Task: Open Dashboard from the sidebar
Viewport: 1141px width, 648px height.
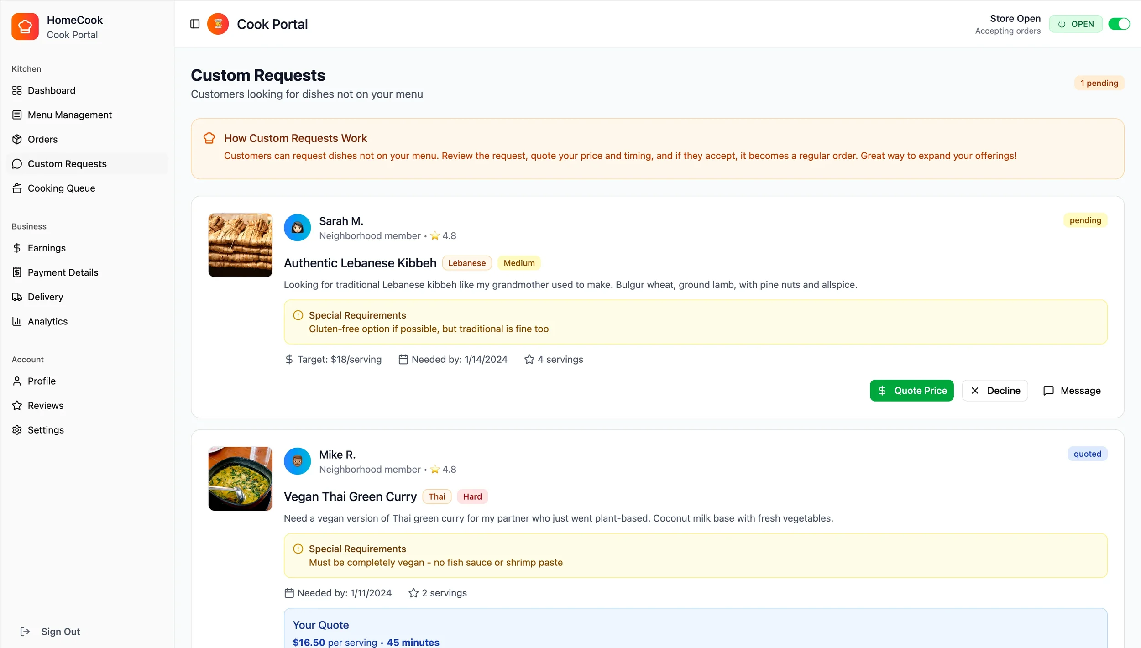Action: tap(51, 90)
